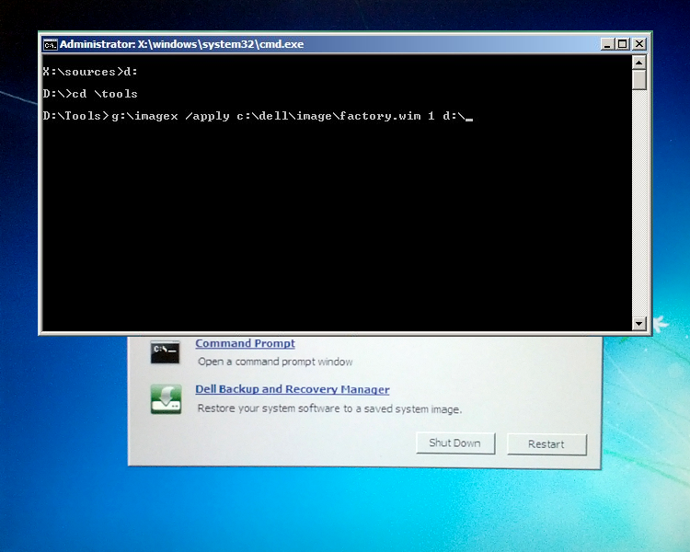The height and width of the screenshot is (552, 690).
Task: Click the Command Prompt terminal icon
Action: click(167, 351)
